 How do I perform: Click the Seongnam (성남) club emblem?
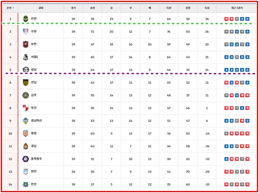[26, 70]
